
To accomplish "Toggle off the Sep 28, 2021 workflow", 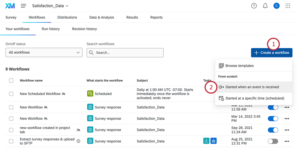I will click(x=273, y=130).
